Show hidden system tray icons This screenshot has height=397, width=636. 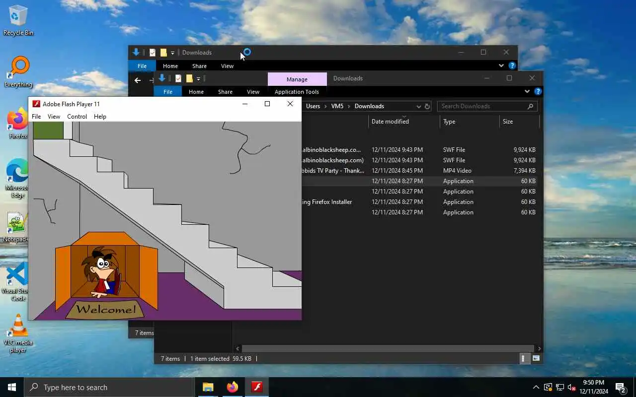(x=536, y=387)
